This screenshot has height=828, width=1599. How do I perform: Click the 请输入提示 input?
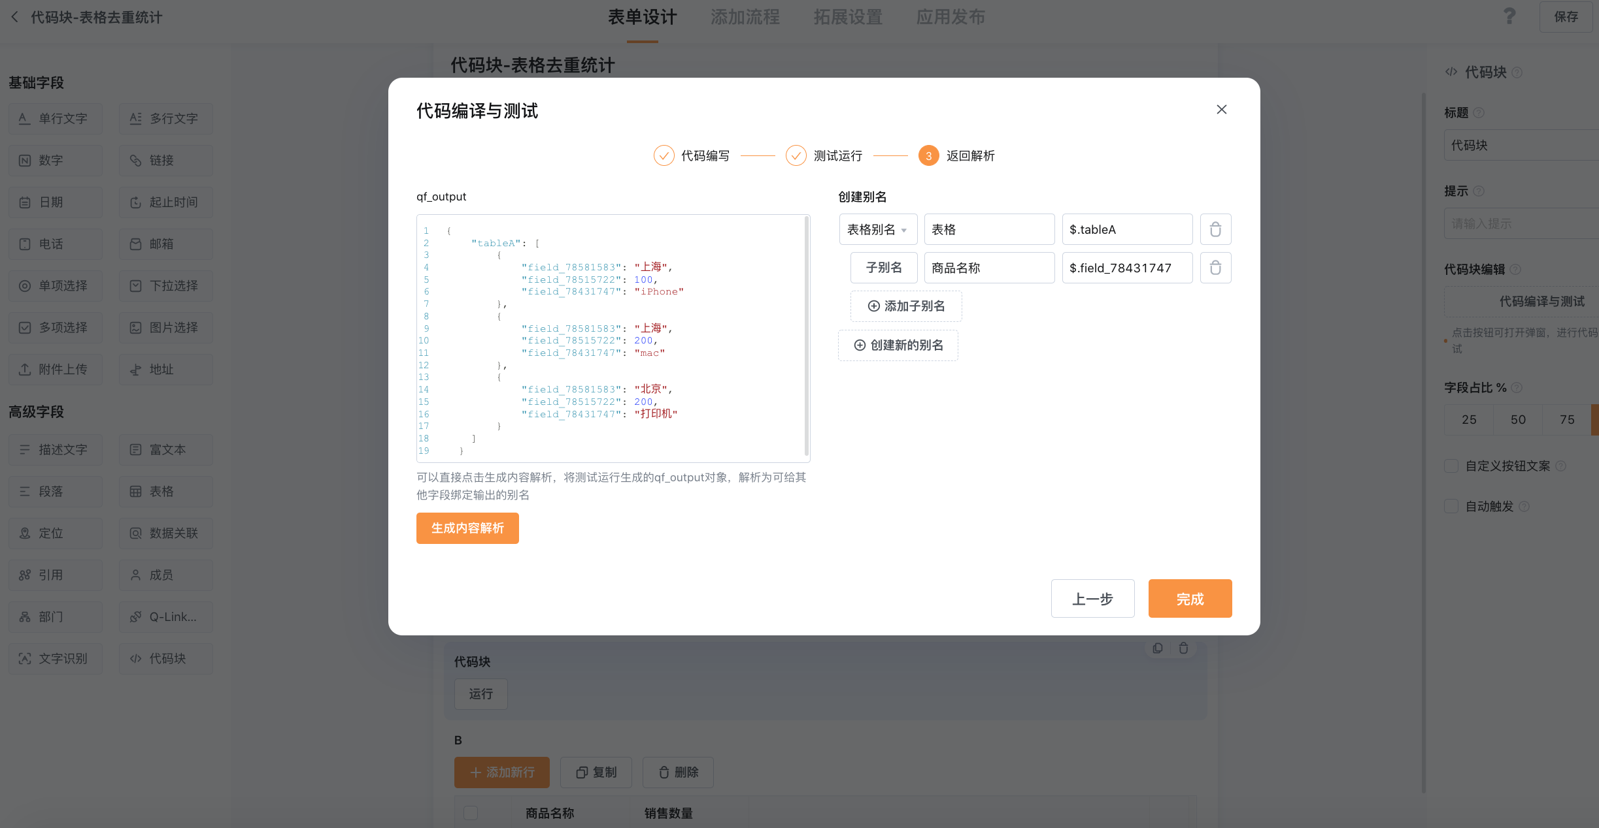coord(1521,223)
